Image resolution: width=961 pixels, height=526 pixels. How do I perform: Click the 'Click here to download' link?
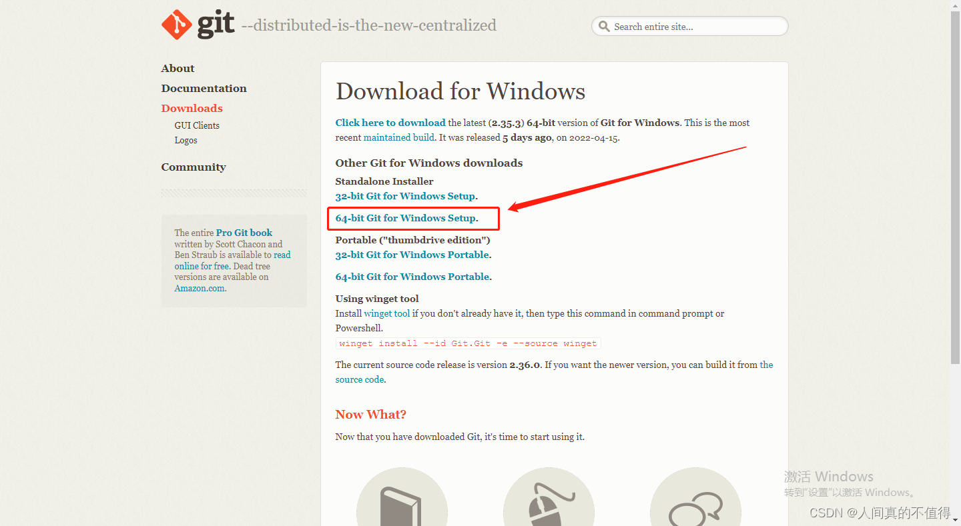(390, 123)
